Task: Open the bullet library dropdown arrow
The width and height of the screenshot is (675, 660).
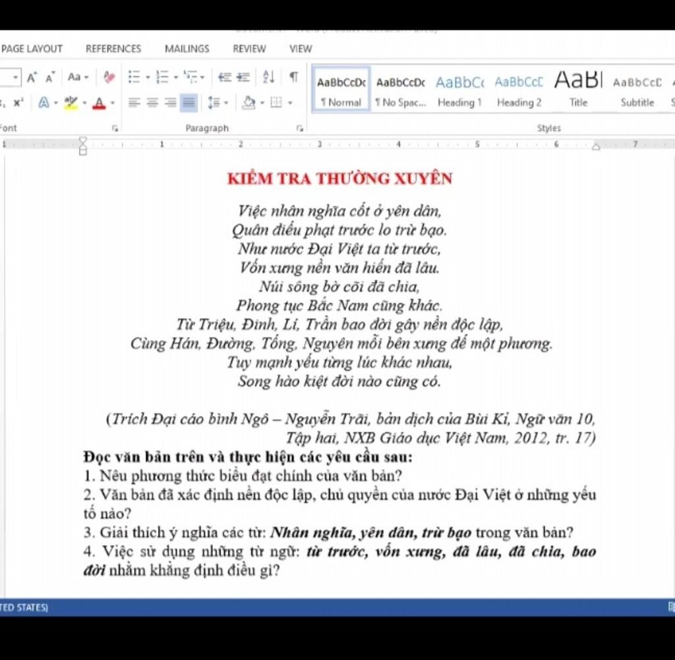Action: [x=148, y=78]
